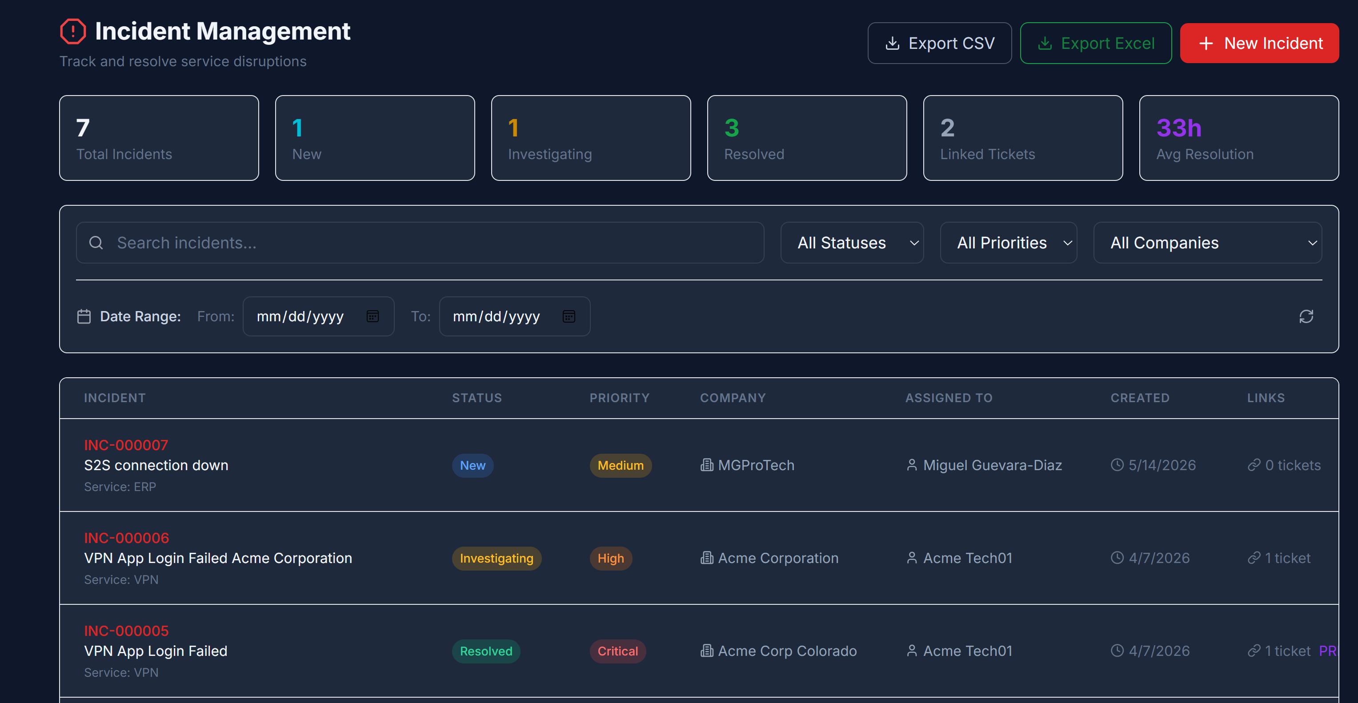Click the link icon in INC-000006 row
This screenshot has width=1358, height=703.
pos(1254,558)
